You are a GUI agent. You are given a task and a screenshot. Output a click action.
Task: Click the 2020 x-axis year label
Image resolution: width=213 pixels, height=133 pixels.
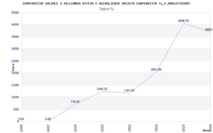pyautogui.click(x=102, y=128)
